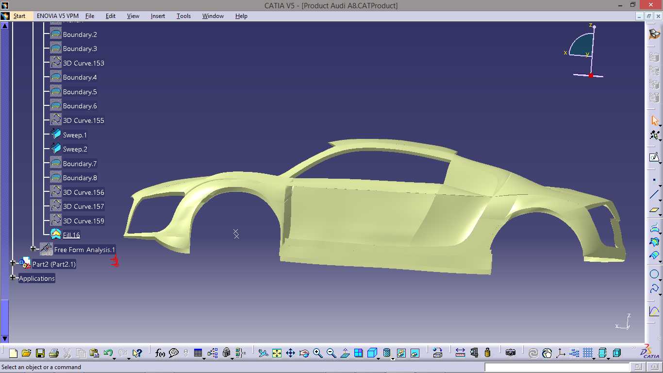Open the Start menu

[19, 16]
